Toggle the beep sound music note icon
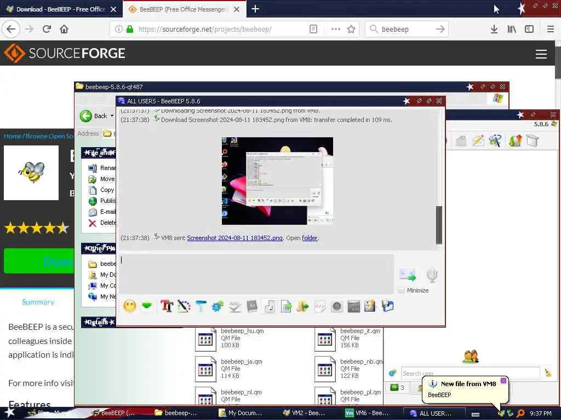 (270, 306)
